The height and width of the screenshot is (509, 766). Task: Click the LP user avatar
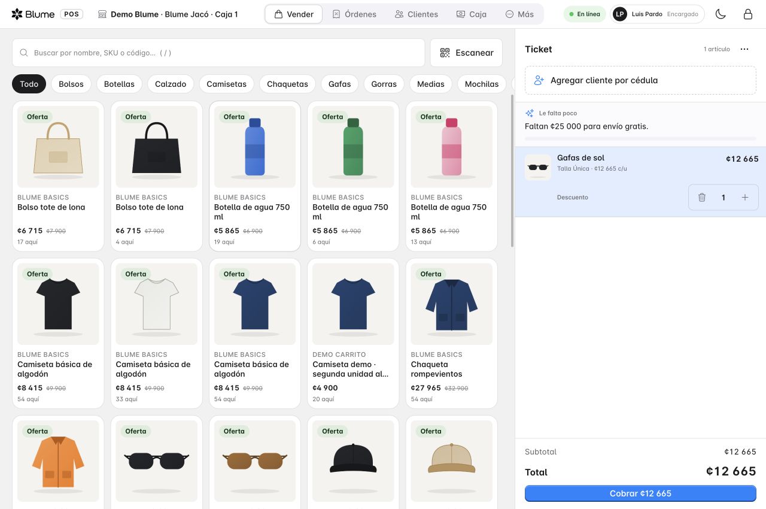click(x=620, y=14)
